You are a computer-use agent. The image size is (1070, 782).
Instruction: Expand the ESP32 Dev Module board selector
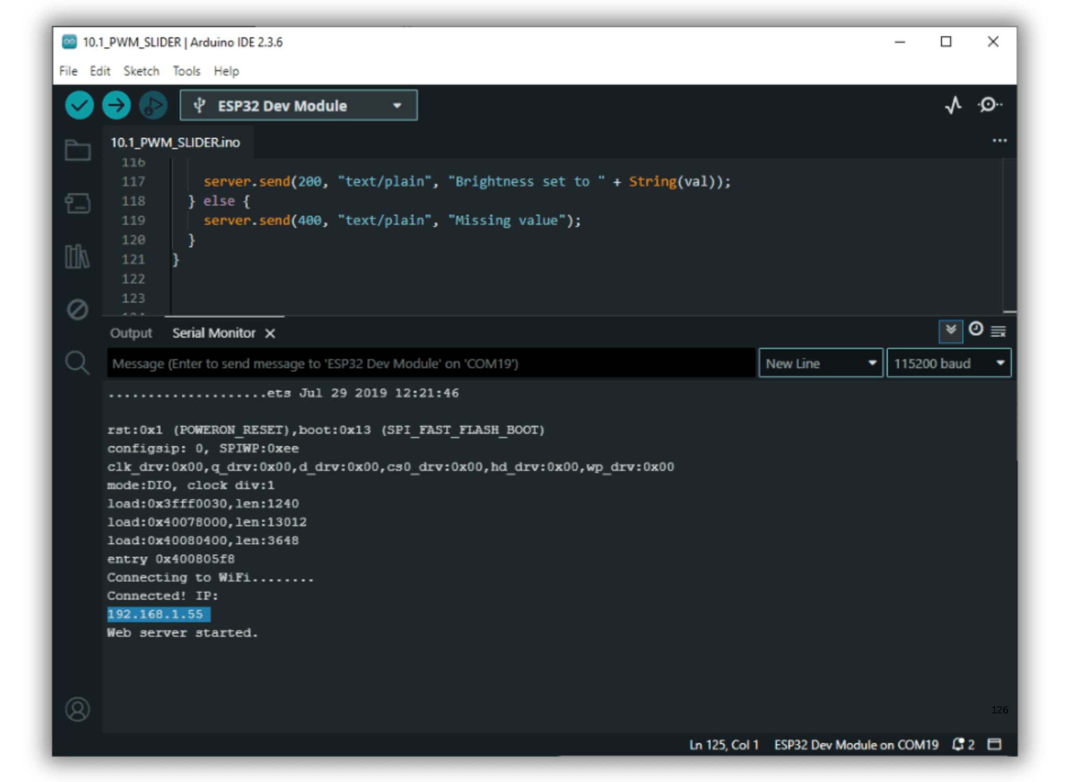(x=298, y=106)
